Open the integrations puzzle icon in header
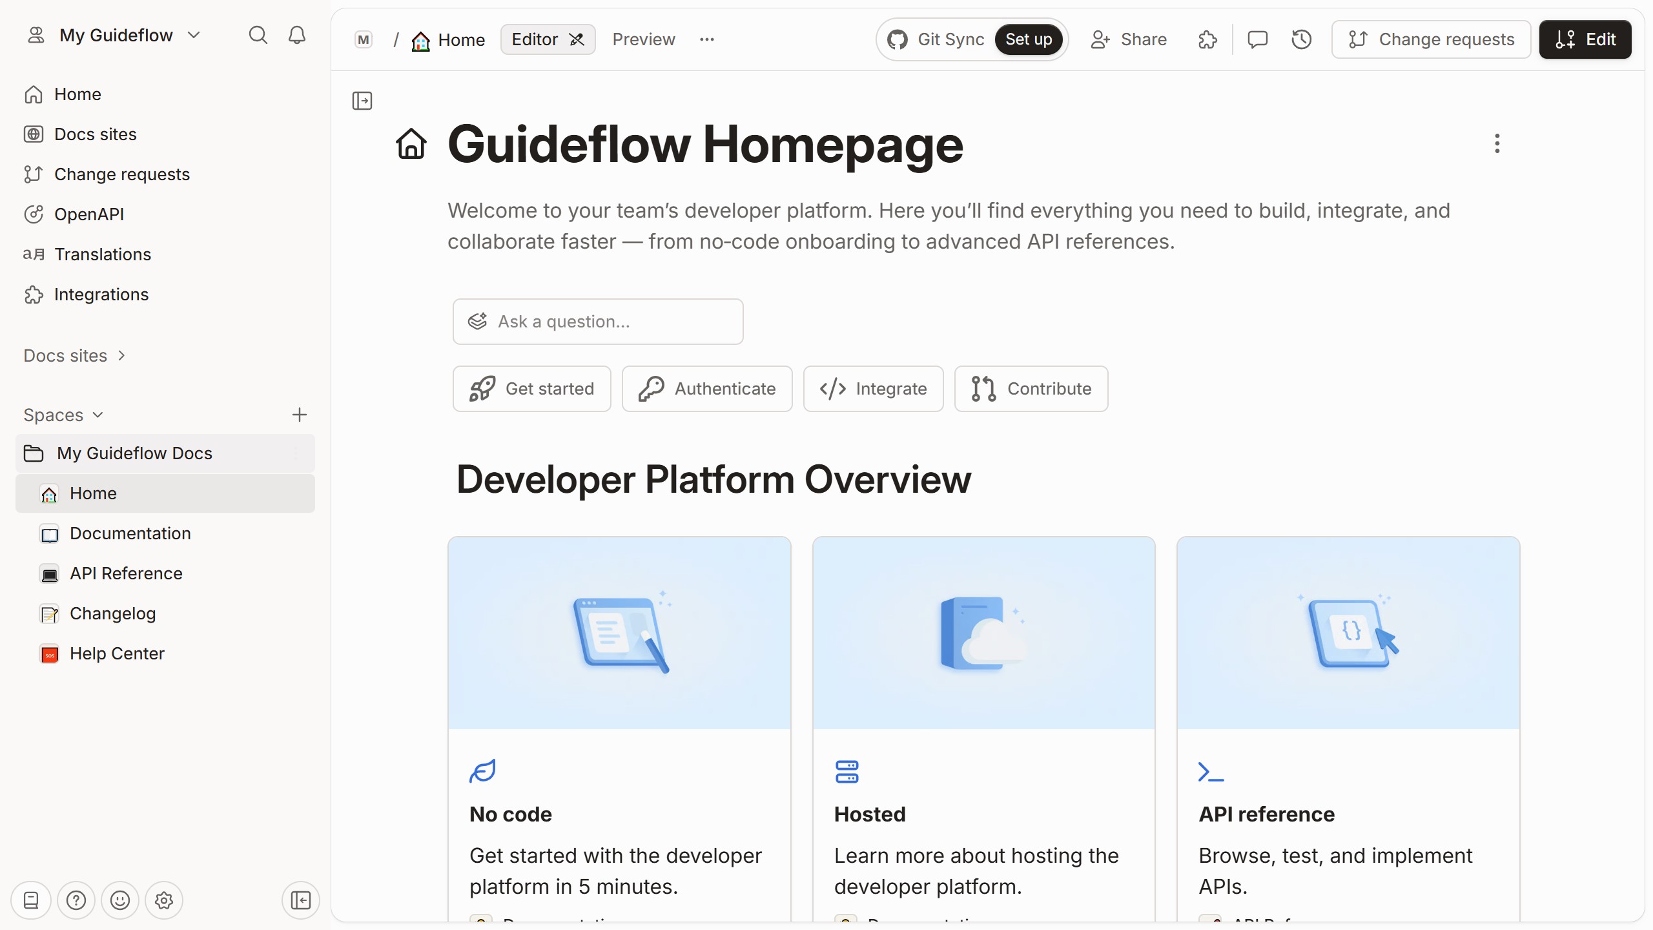This screenshot has height=930, width=1653. click(1207, 39)
